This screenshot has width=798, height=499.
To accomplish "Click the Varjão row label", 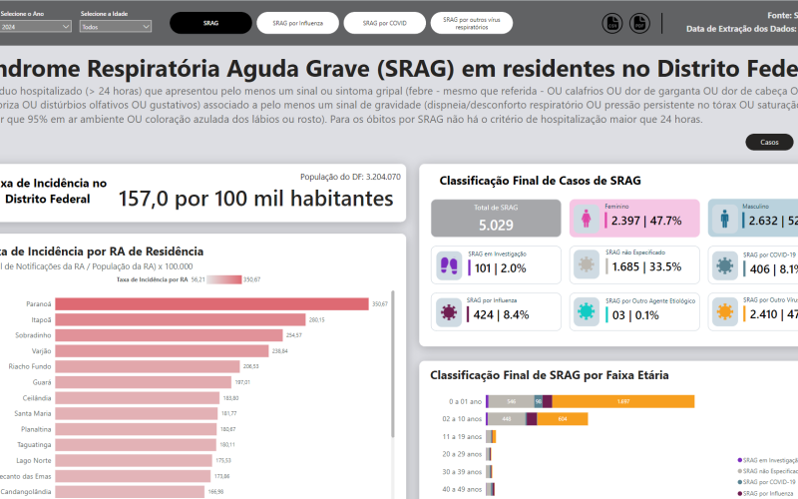I will [41, 351].
